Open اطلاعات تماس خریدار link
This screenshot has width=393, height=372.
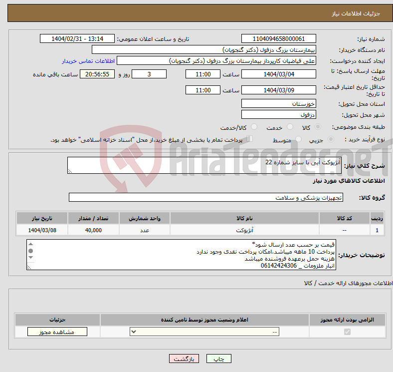[x=88, y=61]
